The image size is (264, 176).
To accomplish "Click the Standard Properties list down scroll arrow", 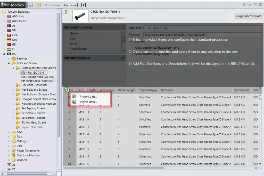I will click(123, 51).
